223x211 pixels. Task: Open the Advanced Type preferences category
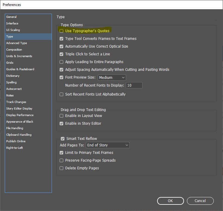(17, 43)
